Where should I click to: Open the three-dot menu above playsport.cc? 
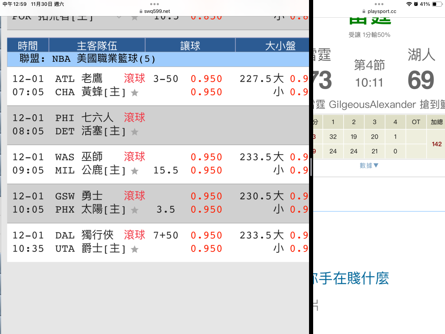click(x=379, y=4)
